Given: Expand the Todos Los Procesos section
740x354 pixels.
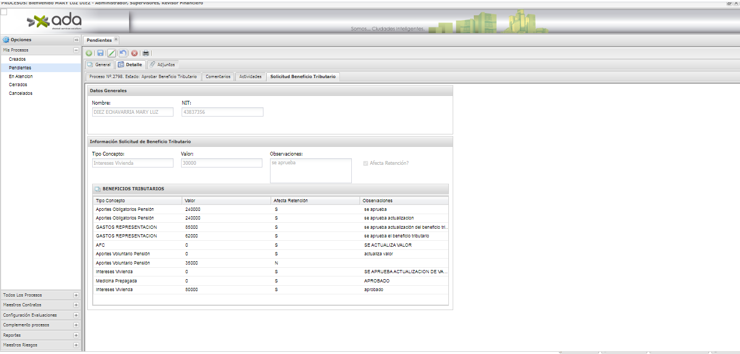Looking at the screenshot, I should click(x=76, y=295).
